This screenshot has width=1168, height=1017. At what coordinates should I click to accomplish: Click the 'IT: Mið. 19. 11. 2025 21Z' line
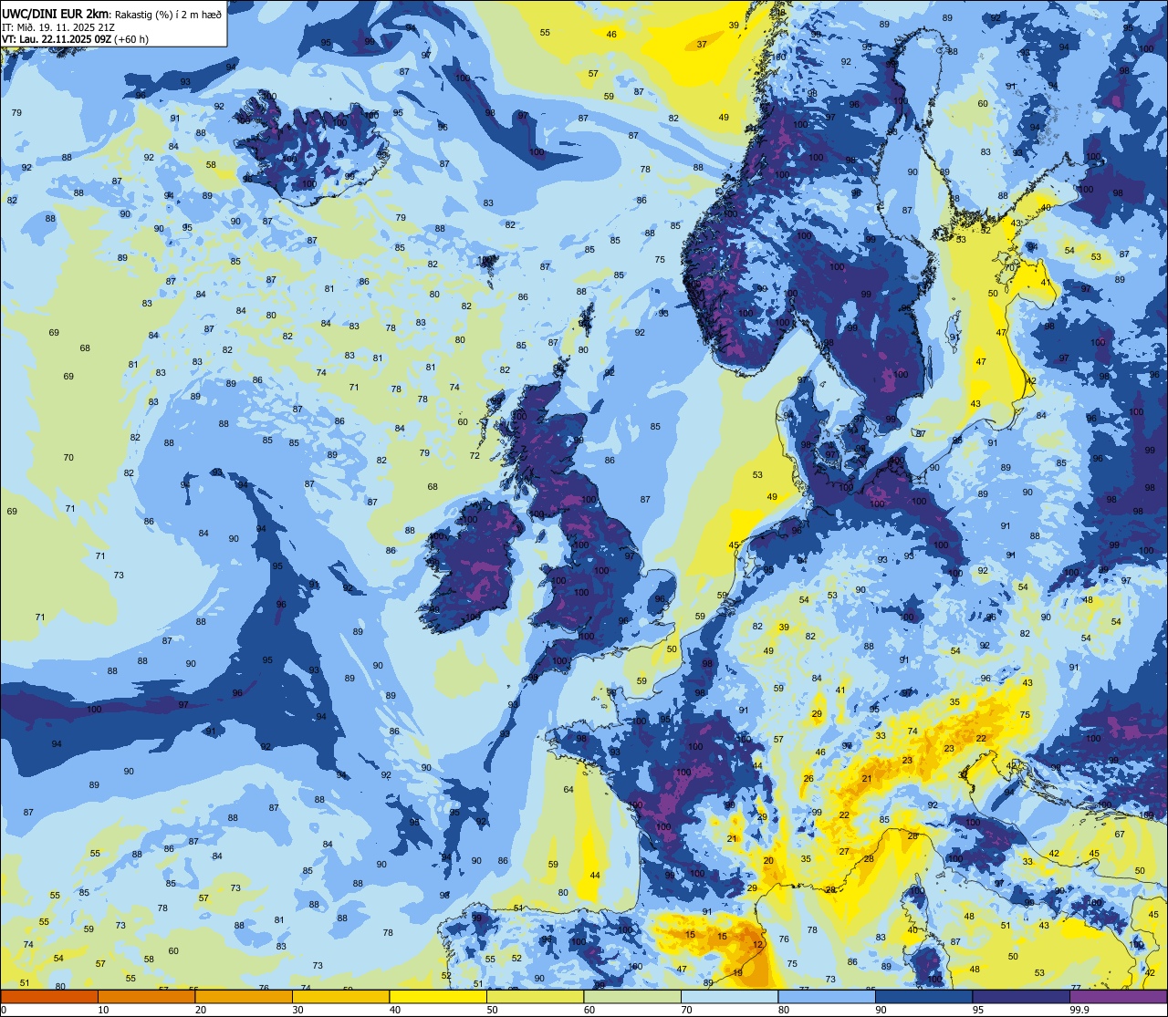coord(58,26)
